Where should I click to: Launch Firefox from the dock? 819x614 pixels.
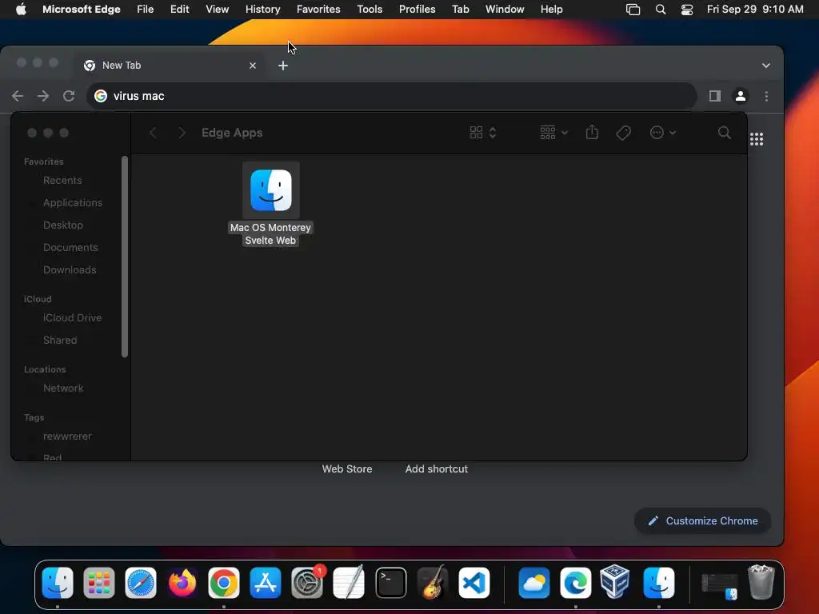point(182,583)
